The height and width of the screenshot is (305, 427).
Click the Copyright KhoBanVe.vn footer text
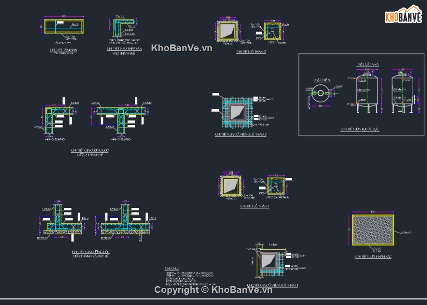(x=213, y=291)
